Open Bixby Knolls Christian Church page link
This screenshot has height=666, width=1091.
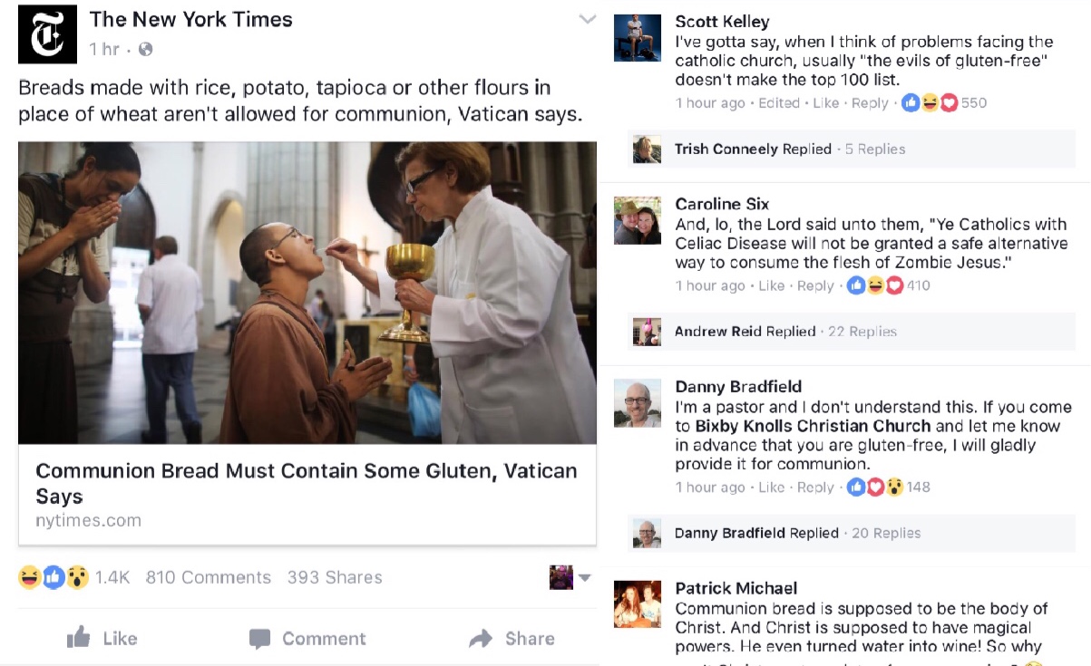813,426
